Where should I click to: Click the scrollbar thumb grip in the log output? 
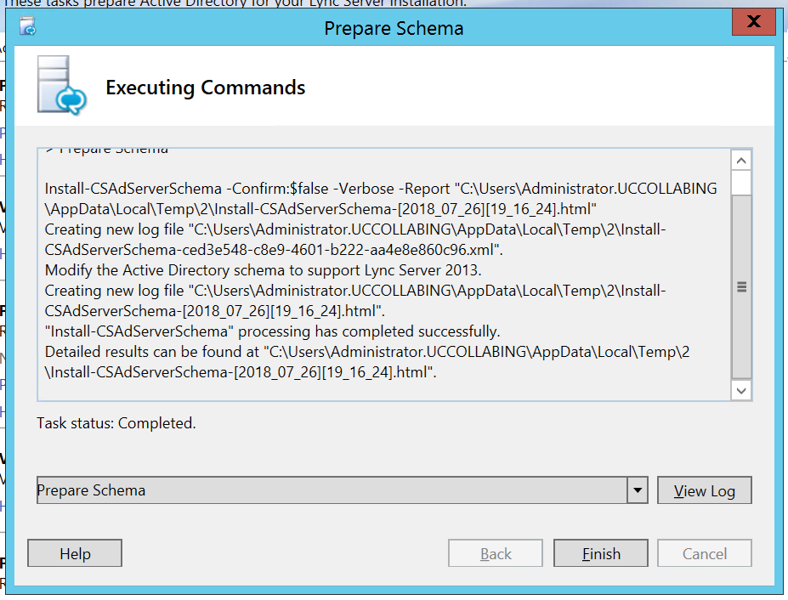[x=741, y=287]
